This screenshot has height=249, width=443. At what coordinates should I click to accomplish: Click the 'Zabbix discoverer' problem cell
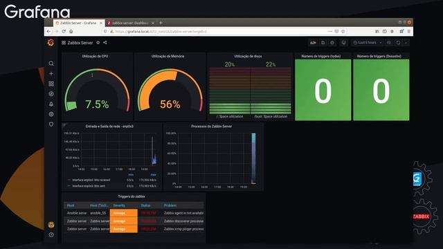point(183,221)
